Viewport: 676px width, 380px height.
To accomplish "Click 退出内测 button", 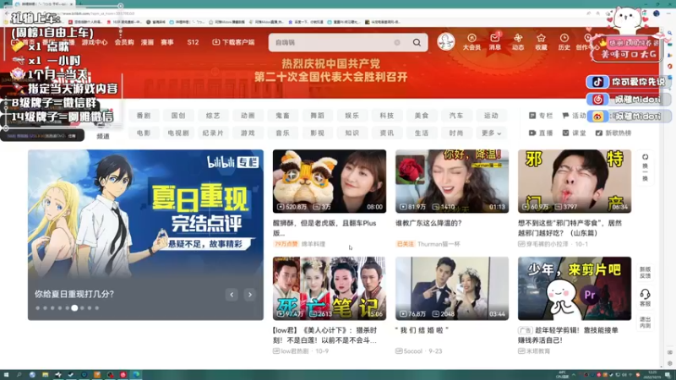I will click(645, 323).
